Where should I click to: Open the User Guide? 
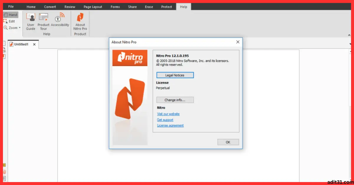[30, 21]
